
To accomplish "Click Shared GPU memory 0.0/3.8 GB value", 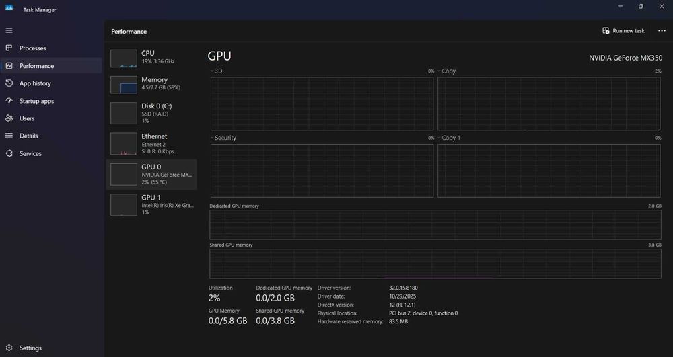I will click(x=275, y=321).
